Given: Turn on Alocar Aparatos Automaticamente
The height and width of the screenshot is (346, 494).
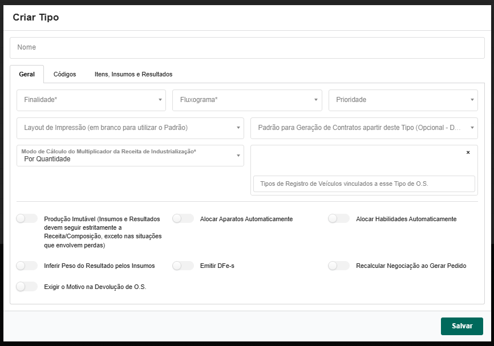Looking at the screenshot, I should coord(183,219).
